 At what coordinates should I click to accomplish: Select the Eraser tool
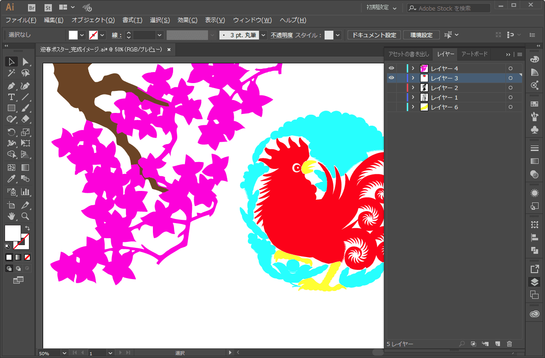[25, 119]
